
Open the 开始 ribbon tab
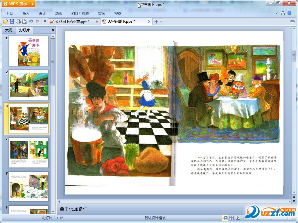click(x=10, y=13)
